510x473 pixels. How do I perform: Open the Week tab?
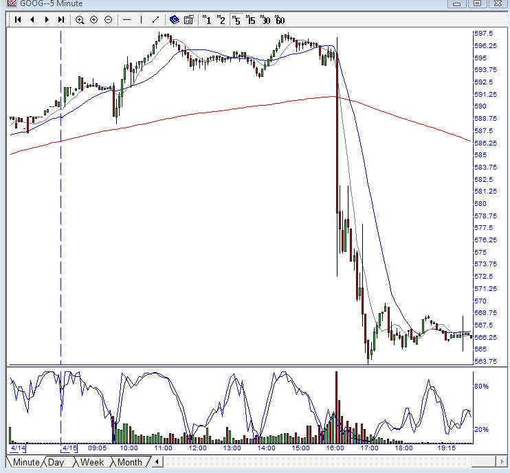coord(92,462)
